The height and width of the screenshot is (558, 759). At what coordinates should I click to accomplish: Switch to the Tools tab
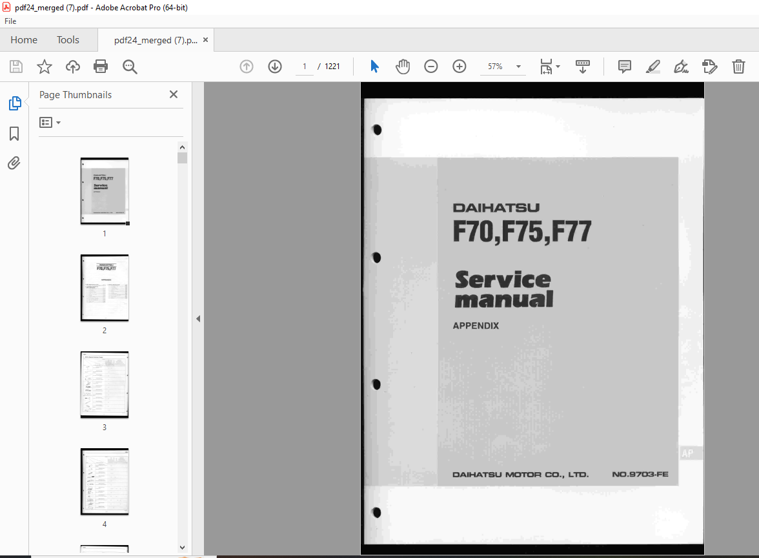(68, 40)
